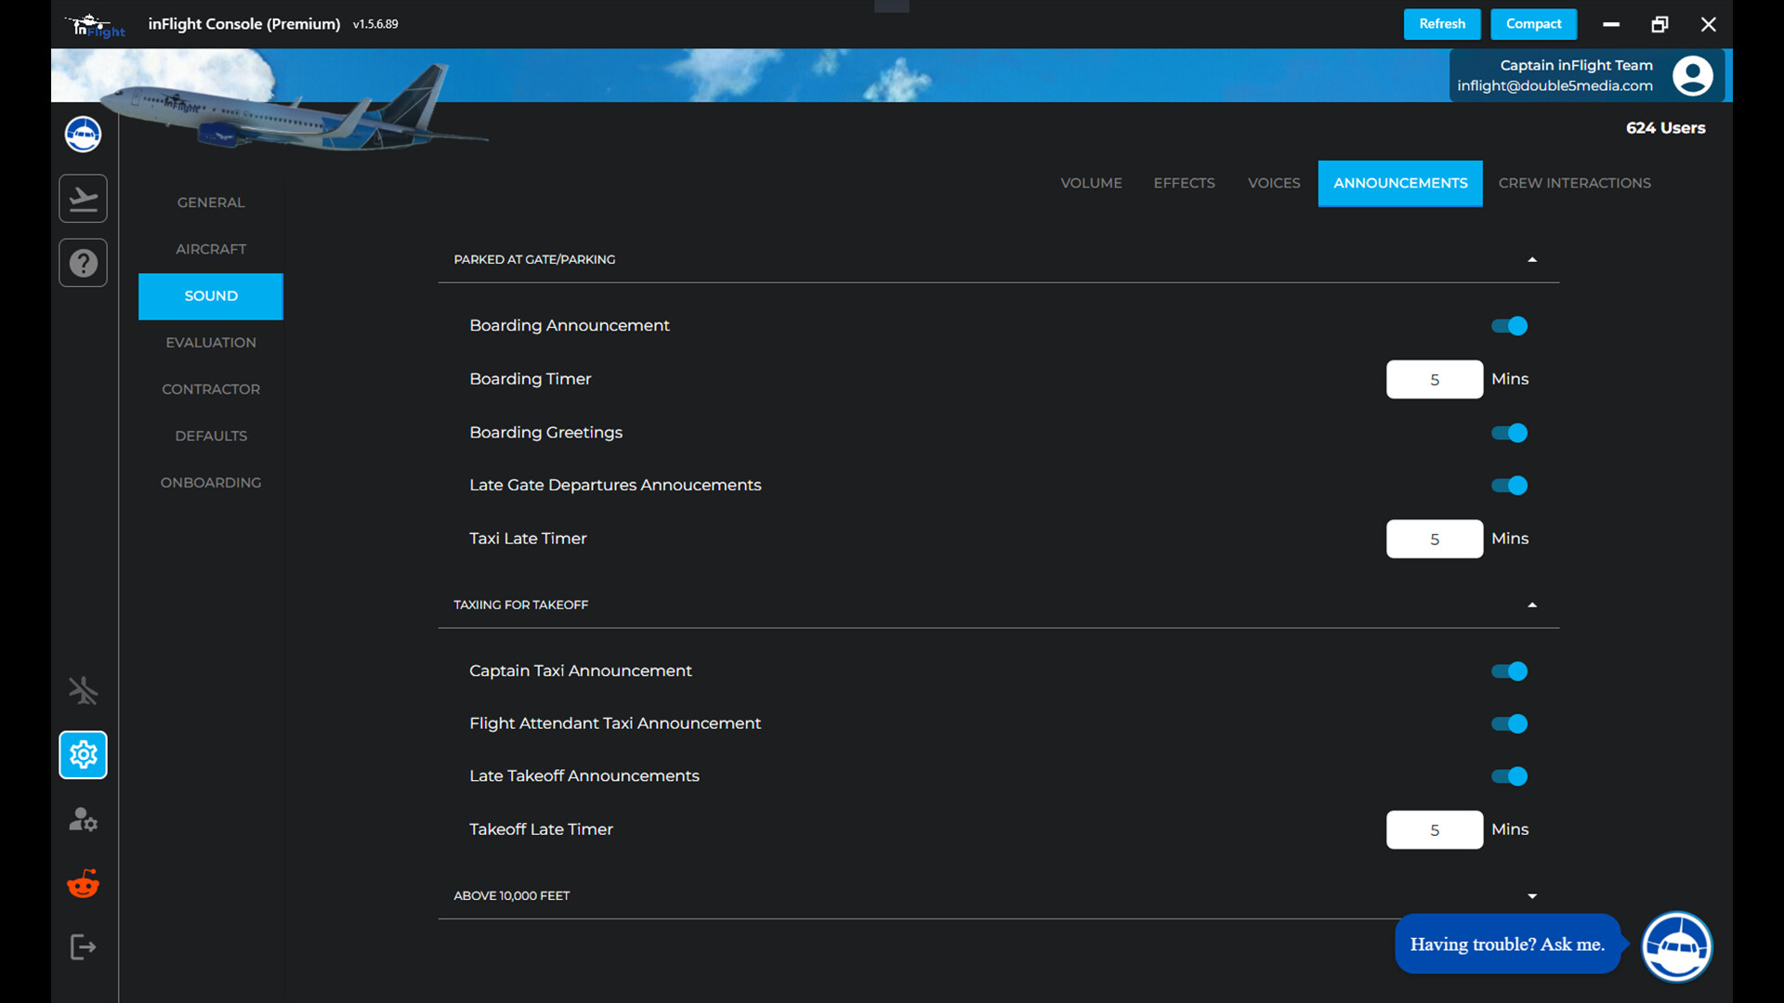Open the help question mark icon
Image resolution: width=1784 pixels, height=1003 pixels.
[83, 263]
